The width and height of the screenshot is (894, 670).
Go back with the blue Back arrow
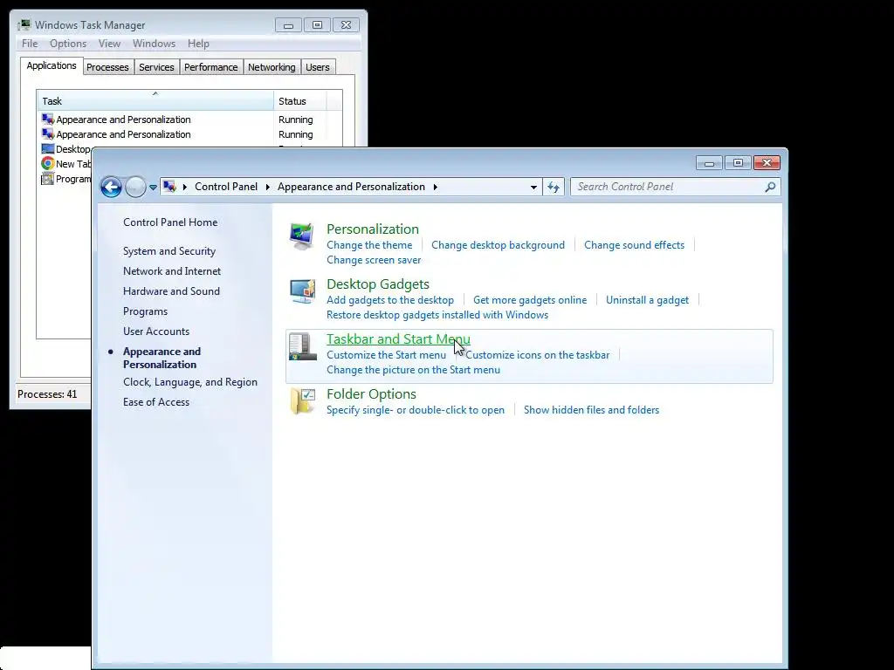pos(111,187)
